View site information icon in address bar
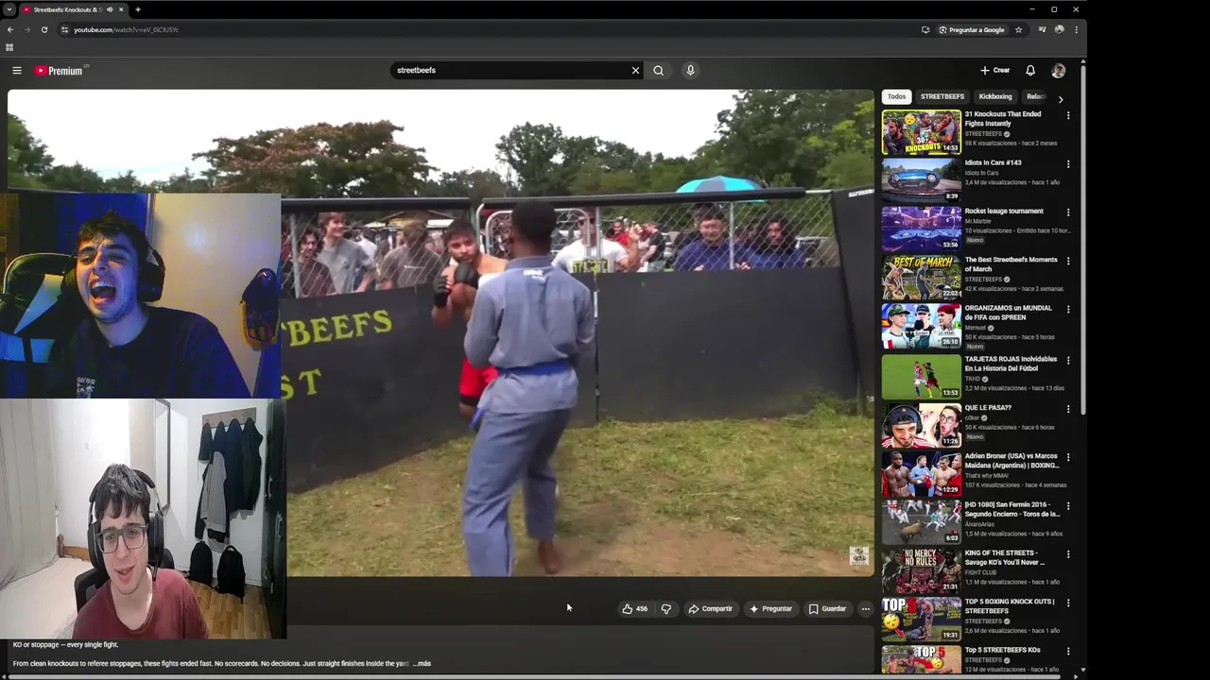The height and width of the screenshot is (680, 1210). click(x=64, y=29)
